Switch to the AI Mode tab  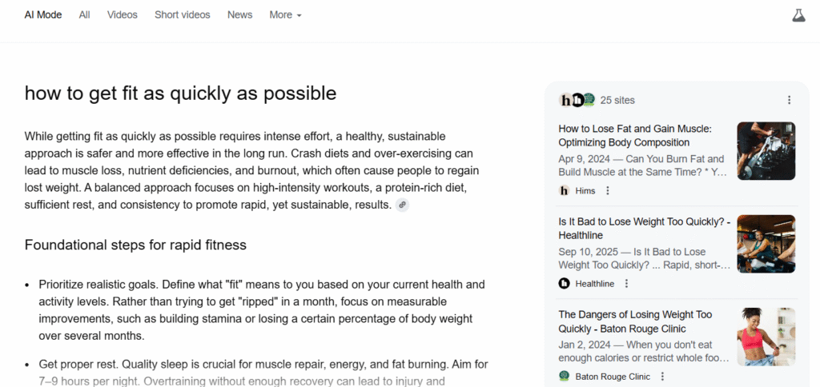pyautogui.click(x=43, y=15)
